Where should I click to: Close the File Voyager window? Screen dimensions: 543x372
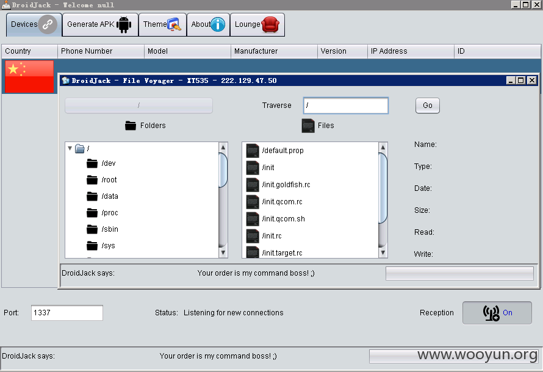tap(532, 80)
